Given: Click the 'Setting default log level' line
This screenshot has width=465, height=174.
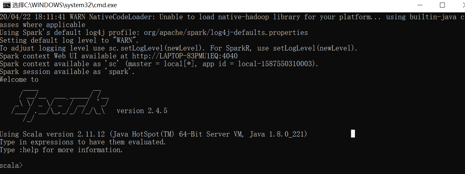Looking at the screenshot, I should [69, 40].
